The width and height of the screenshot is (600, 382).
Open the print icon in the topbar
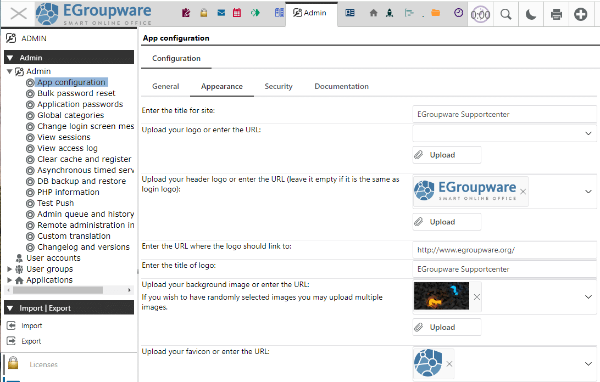pos(556,13)
